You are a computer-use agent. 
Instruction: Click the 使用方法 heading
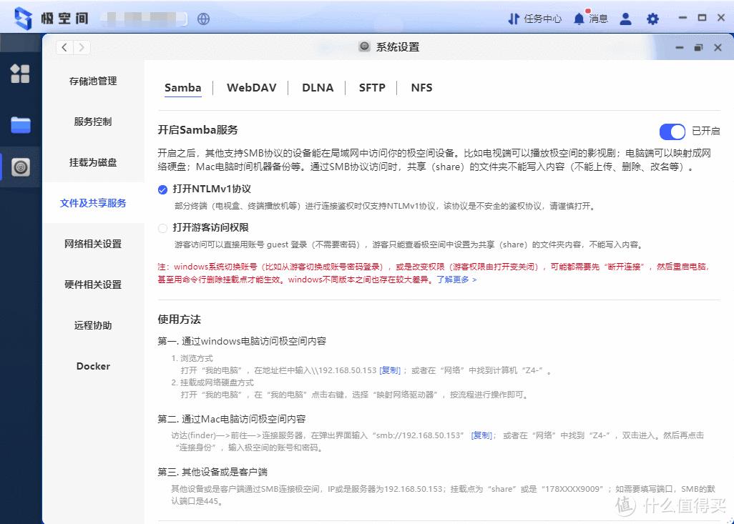[180, 320]
